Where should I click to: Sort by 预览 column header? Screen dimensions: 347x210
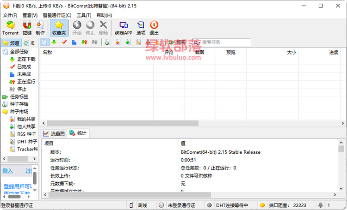coord(230,52)
